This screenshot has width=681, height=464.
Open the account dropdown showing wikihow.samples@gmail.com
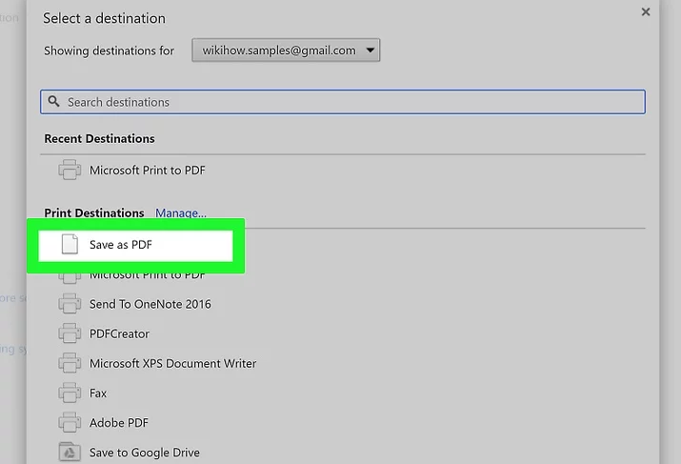pos(286,50)
